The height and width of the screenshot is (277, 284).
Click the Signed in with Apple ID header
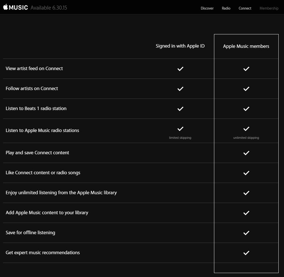coord(180,46)
